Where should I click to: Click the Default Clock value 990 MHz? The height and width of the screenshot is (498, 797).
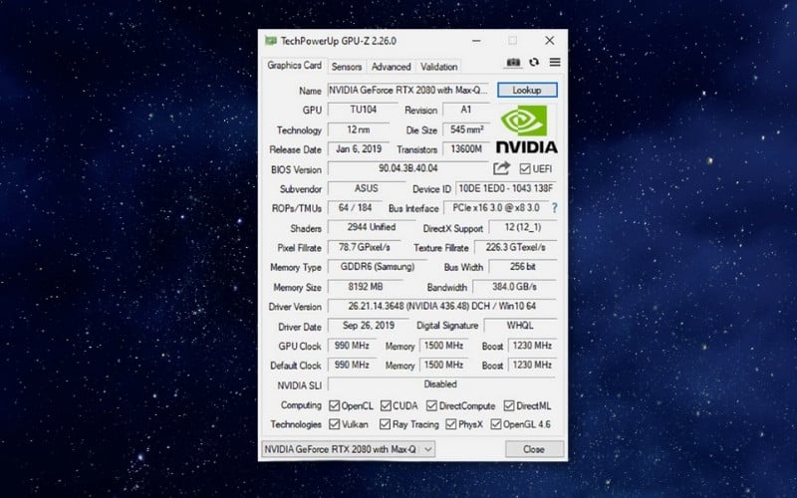pyautogui.click(x=352, y=365)
